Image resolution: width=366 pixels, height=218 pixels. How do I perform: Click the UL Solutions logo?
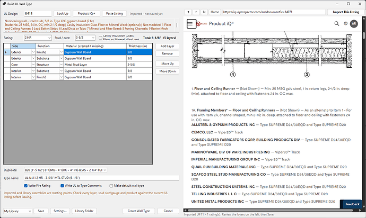(202, 24)
